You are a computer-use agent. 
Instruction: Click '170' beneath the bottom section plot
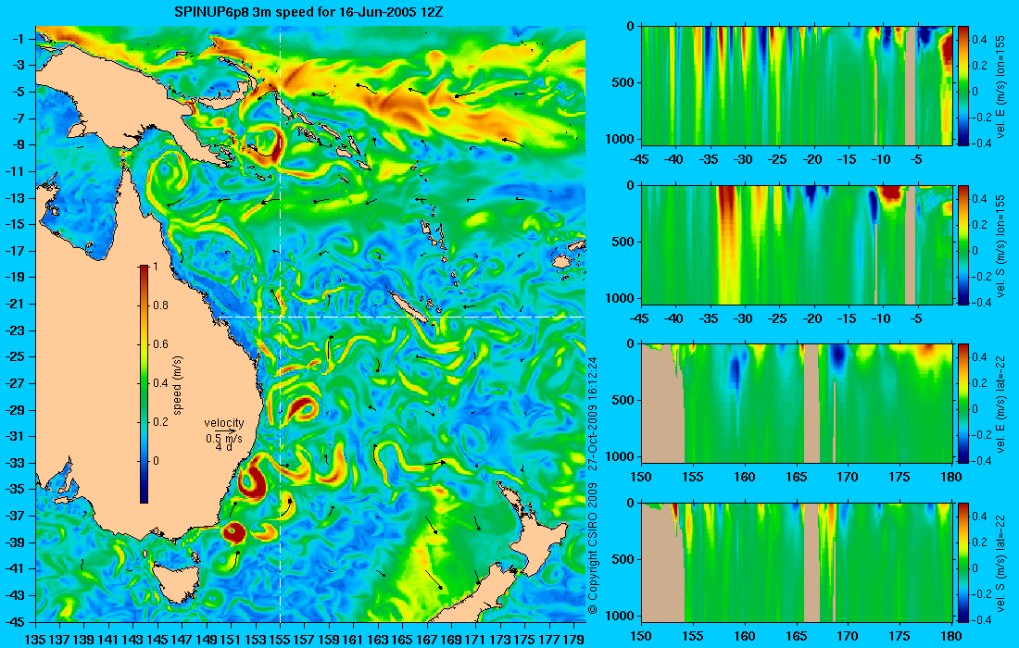(x=848, y=636)
